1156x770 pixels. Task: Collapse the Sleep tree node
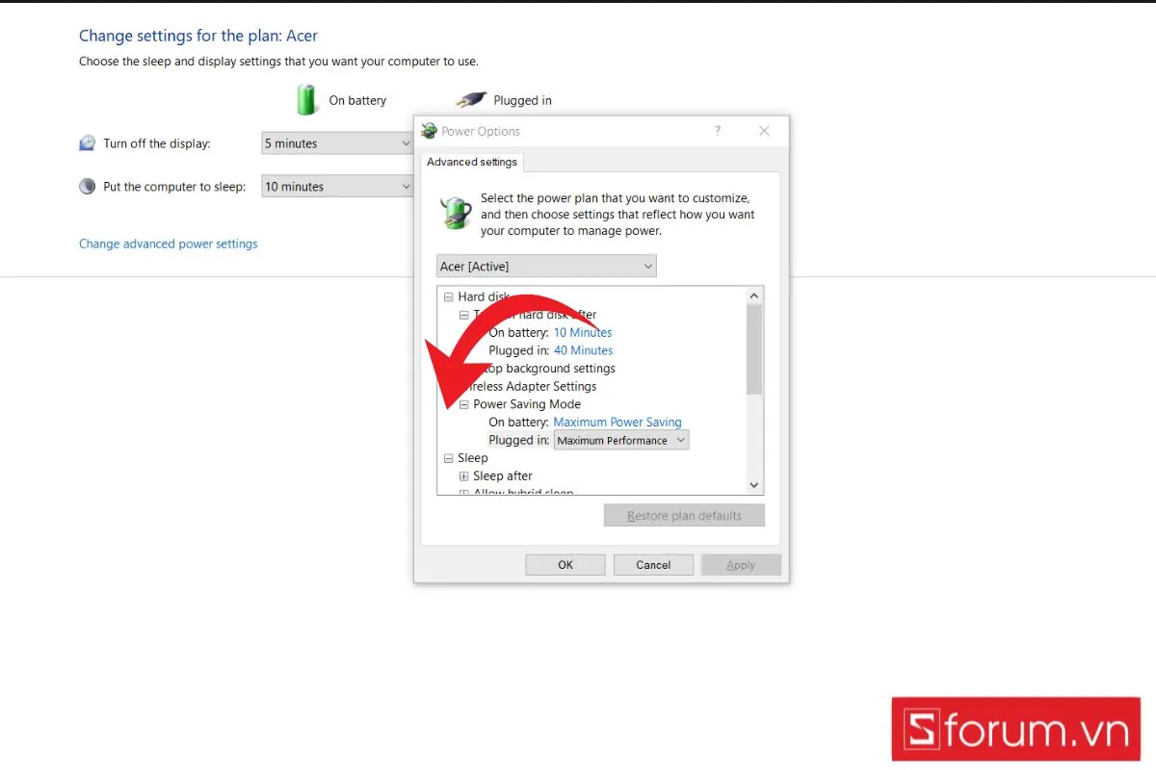[x=448, y=459]
